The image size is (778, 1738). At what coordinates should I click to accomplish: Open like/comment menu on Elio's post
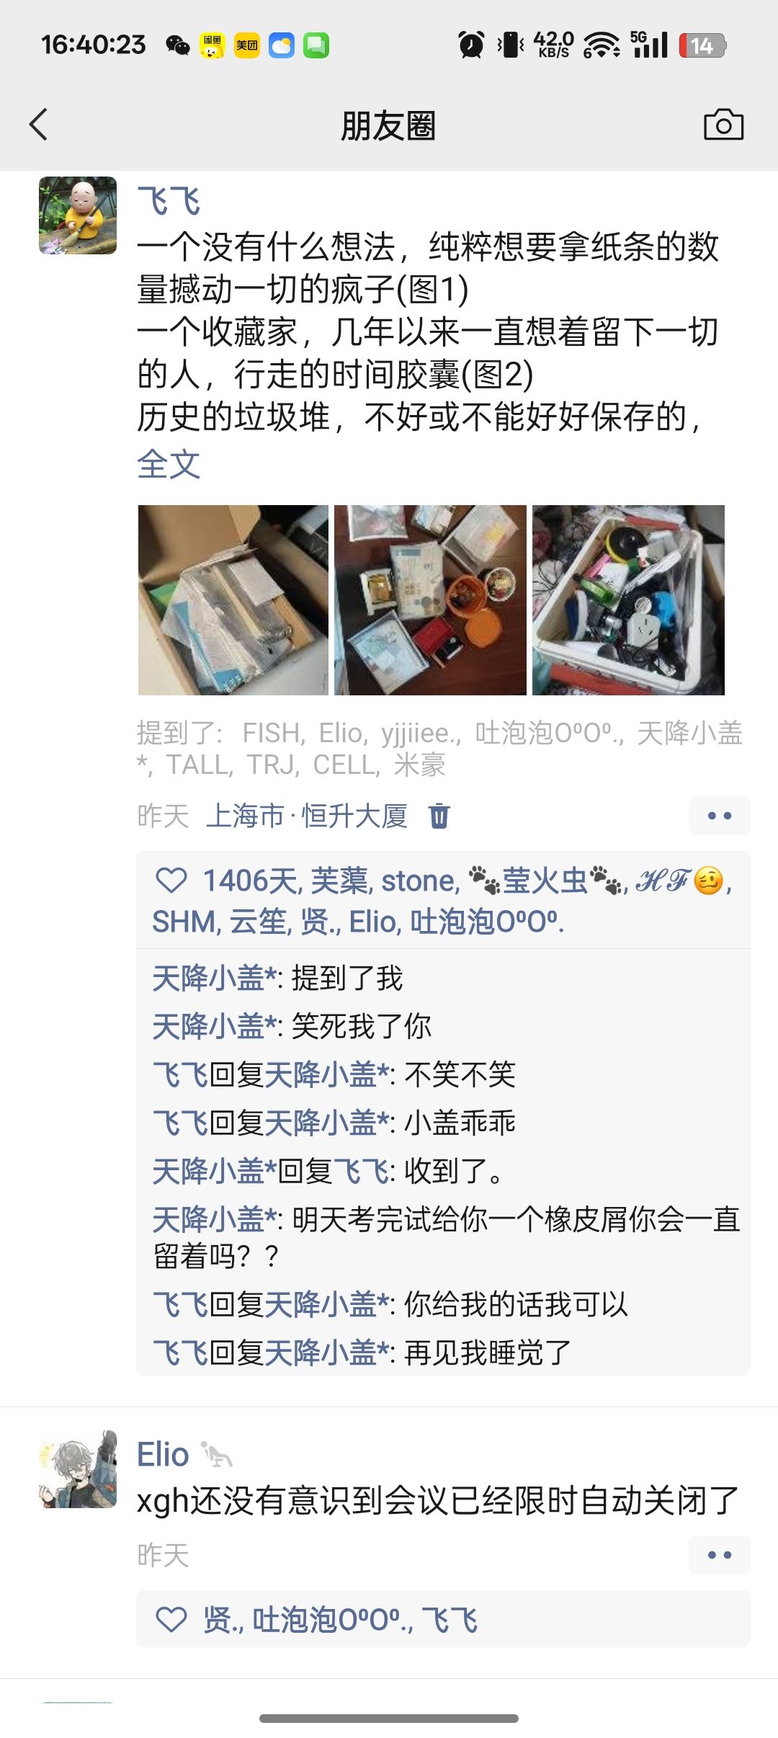719,1555
